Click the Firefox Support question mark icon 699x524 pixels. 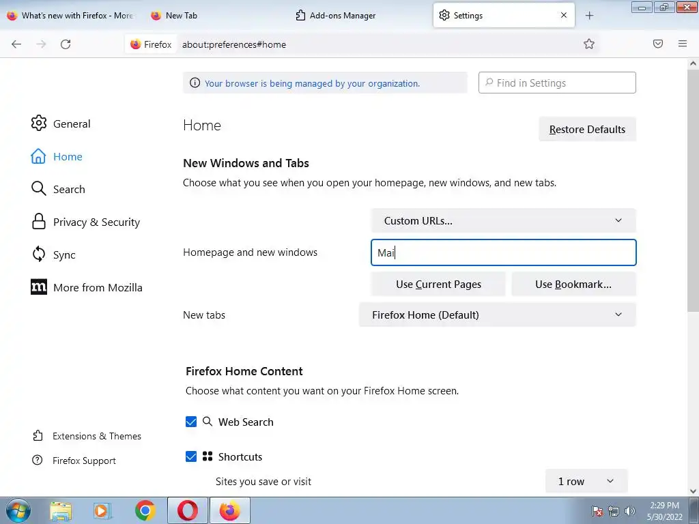(x=38, y=460)
